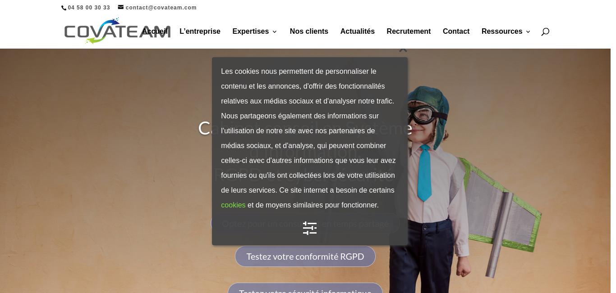Viewport: 616px width, 293px height.
Task: Go to the Accueil page
Action: 155,32
